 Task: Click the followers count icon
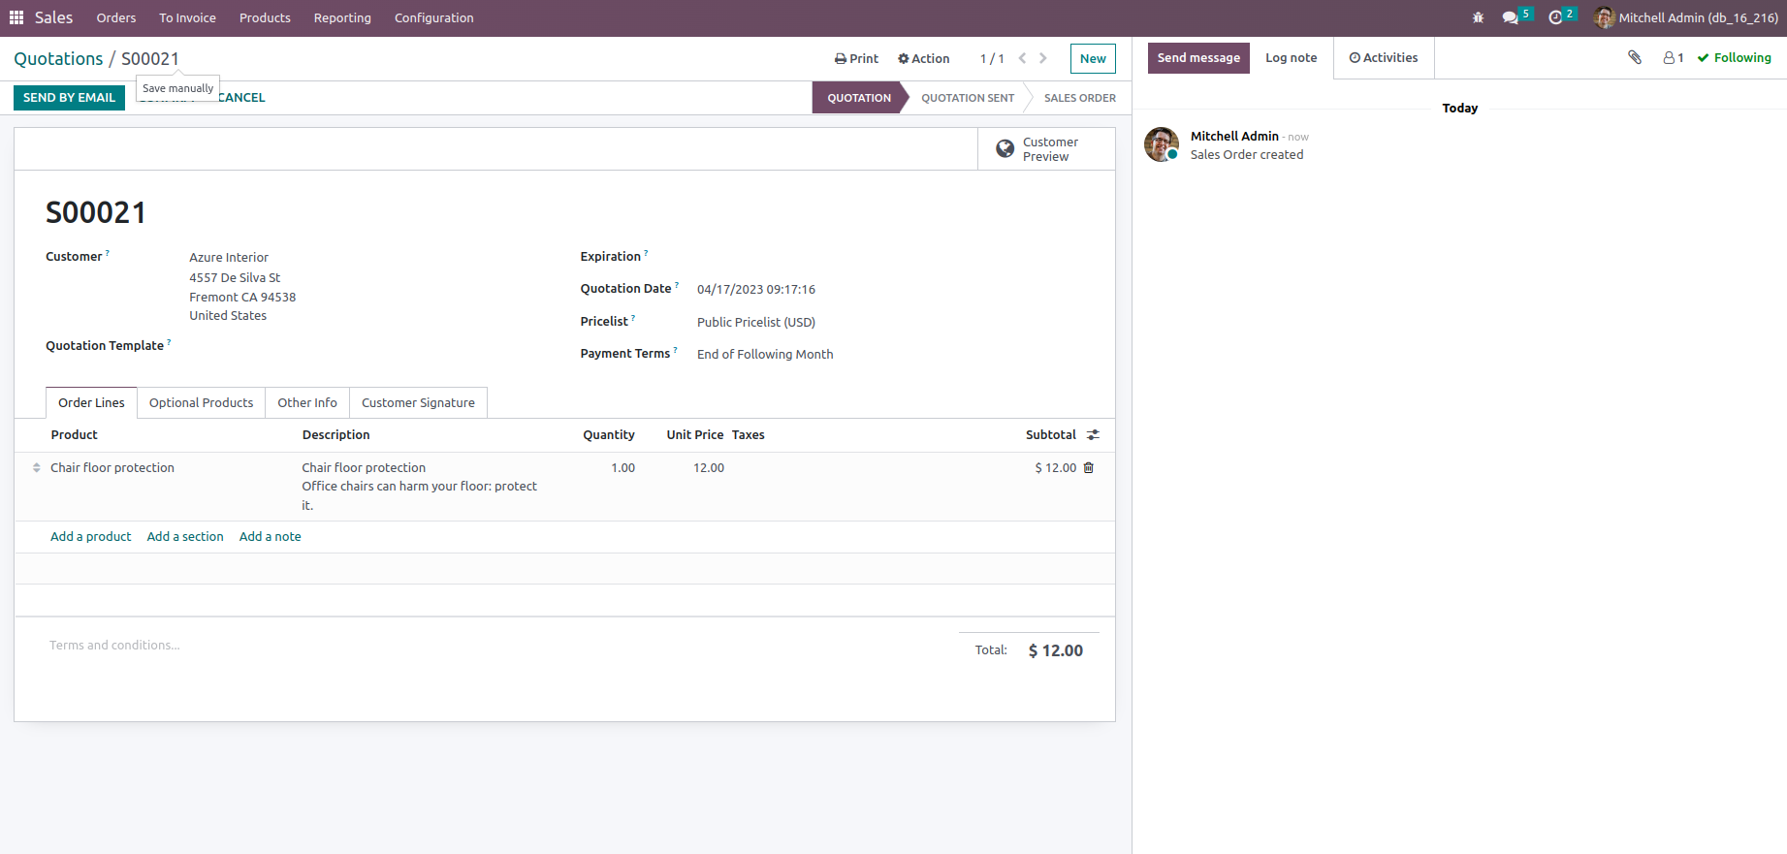point(1674,58)
